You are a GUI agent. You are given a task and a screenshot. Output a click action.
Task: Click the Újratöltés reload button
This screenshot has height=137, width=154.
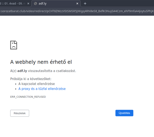point(124,113)
